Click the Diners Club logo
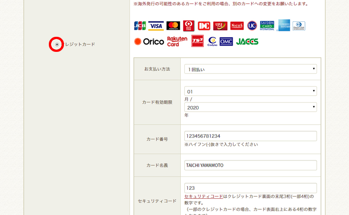349x215 pixels. pyautogui.click(x=299, y=26)
